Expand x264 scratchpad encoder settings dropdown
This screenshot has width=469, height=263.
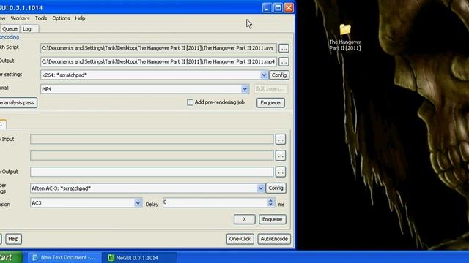pyautogui.click(x=264, y=75)
